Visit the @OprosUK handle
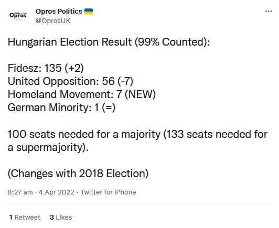Screen dimensions: 279x228 tap(53, 21)
